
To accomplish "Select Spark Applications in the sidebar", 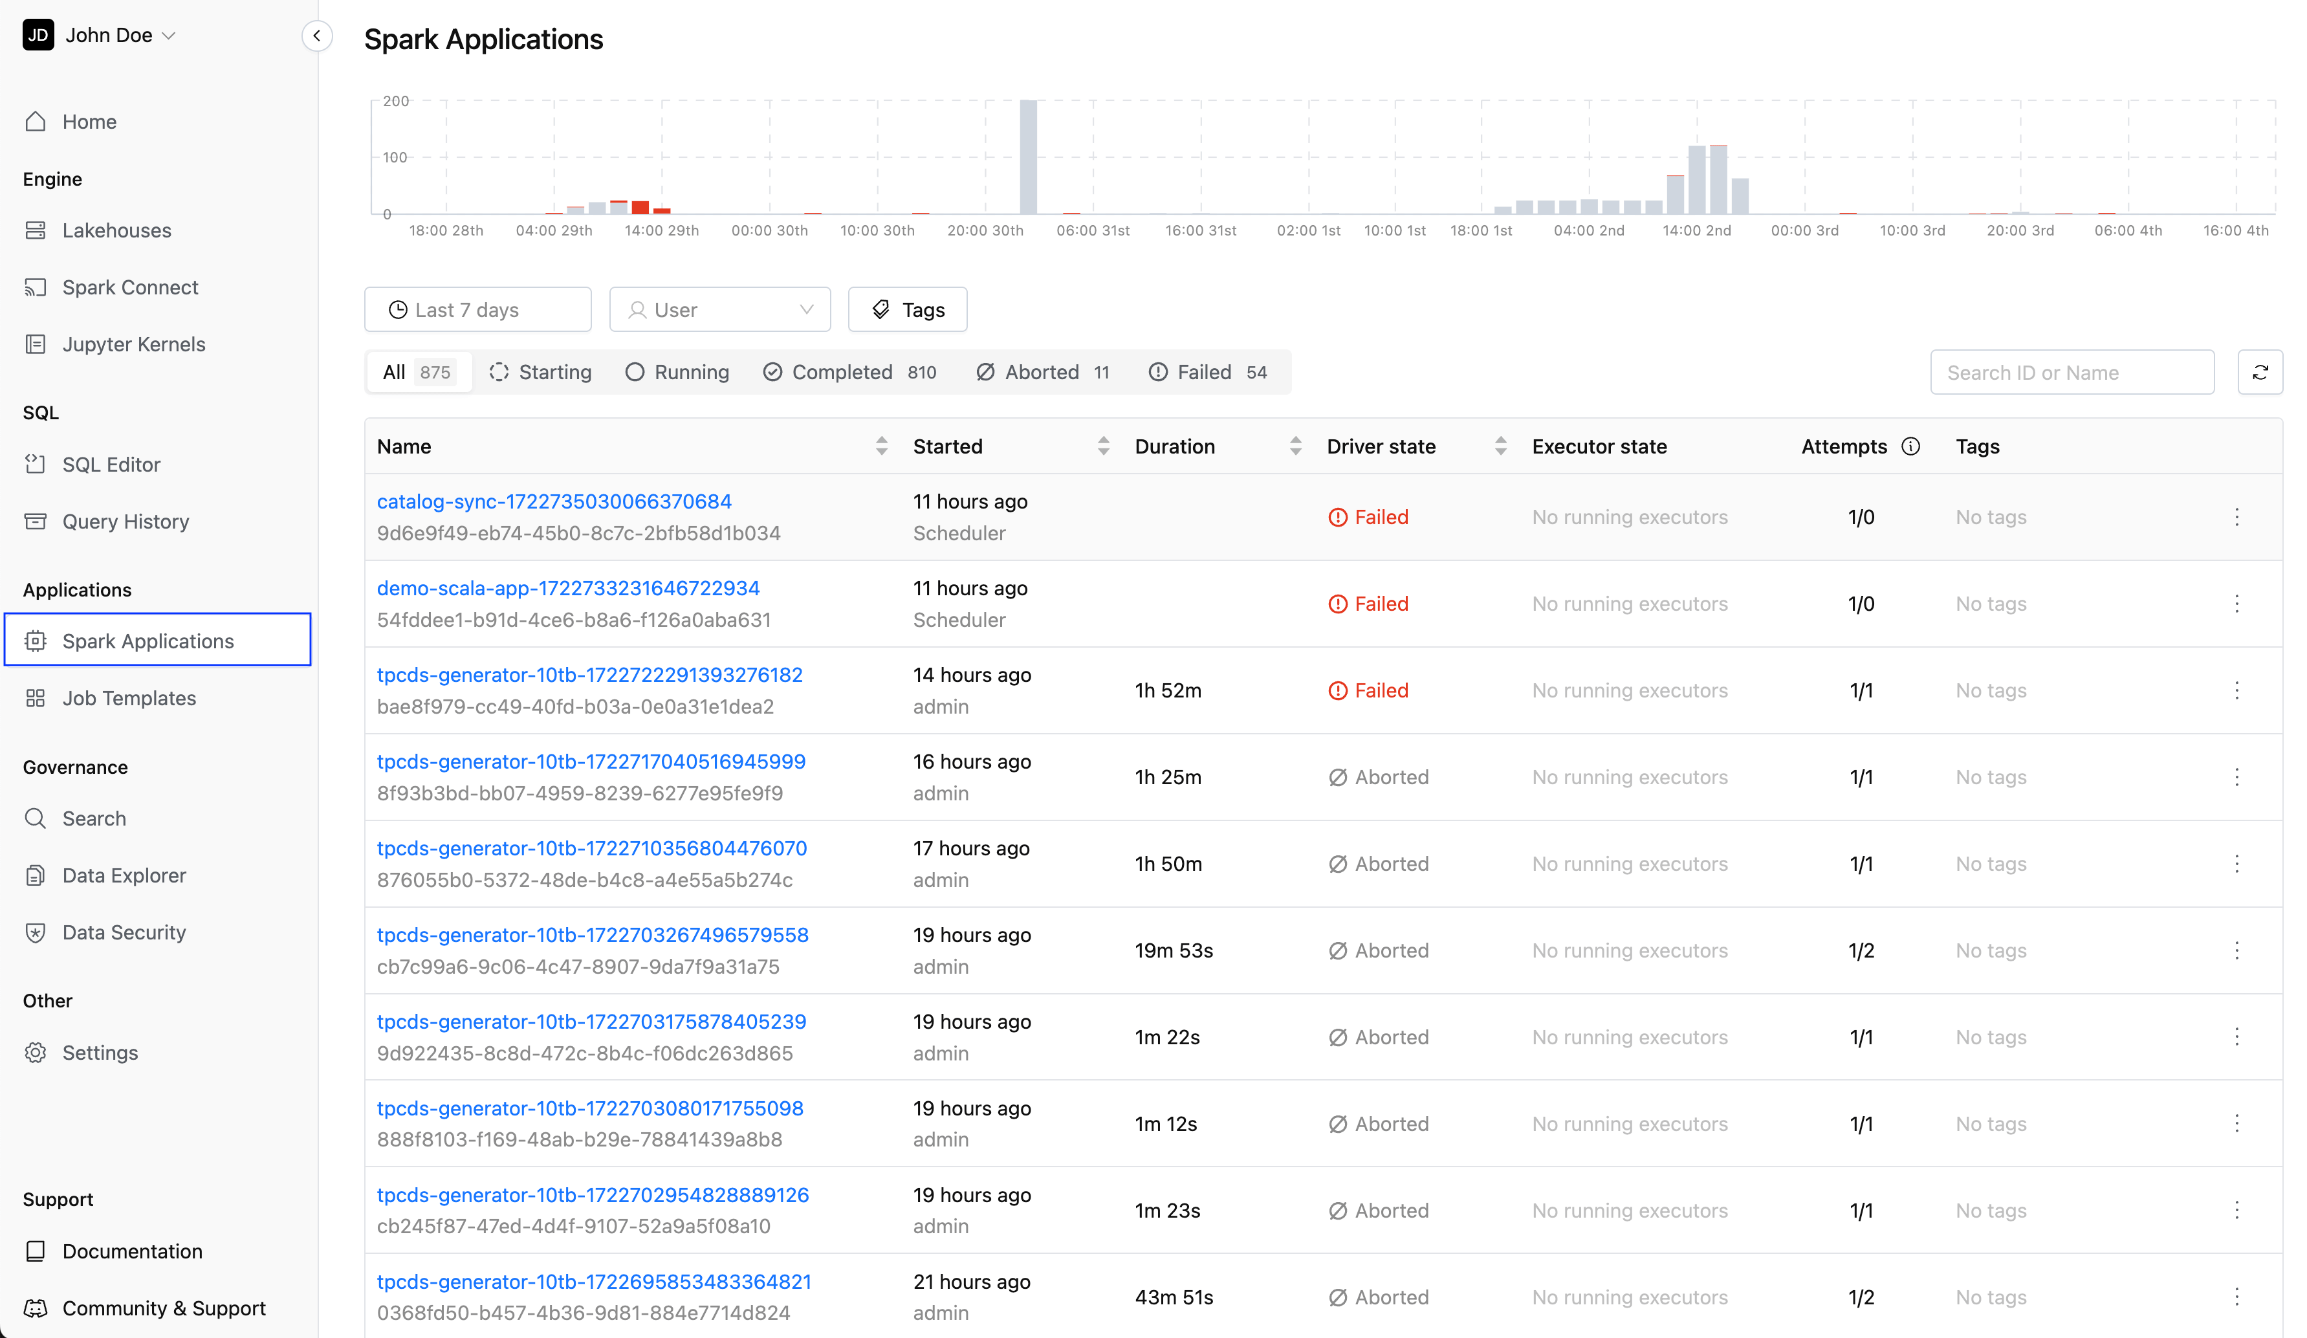I will click(x=157, y=640).
